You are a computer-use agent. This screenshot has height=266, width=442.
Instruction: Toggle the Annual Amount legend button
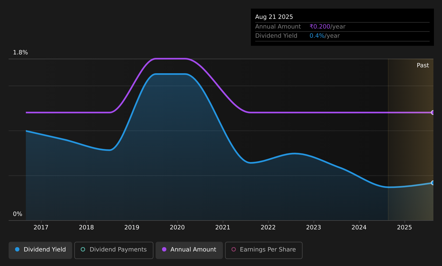click(x=189, y=250)
